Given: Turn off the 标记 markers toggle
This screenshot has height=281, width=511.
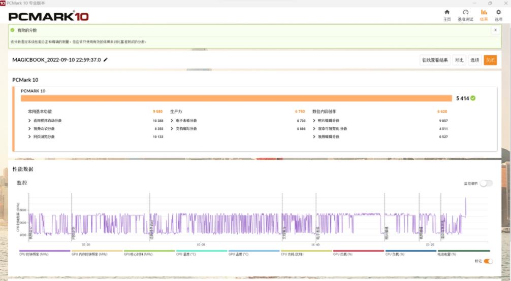Looking at the screenshot, I should [x=488, y=261].
